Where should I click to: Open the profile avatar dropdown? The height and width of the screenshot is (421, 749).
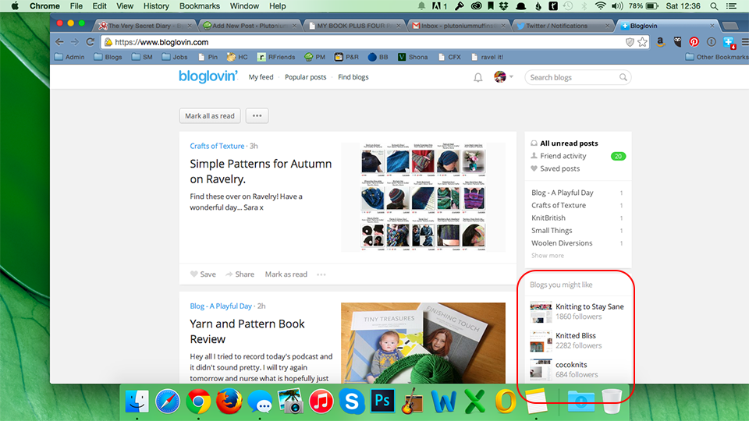coord(503,77)
